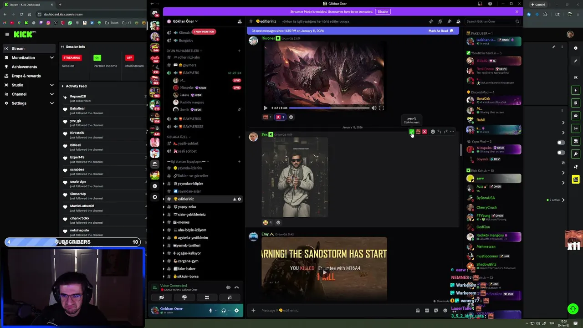This screenshot has height=328, width=583.
Task: Disable Streamer Mode
Action: click(383, 11)
